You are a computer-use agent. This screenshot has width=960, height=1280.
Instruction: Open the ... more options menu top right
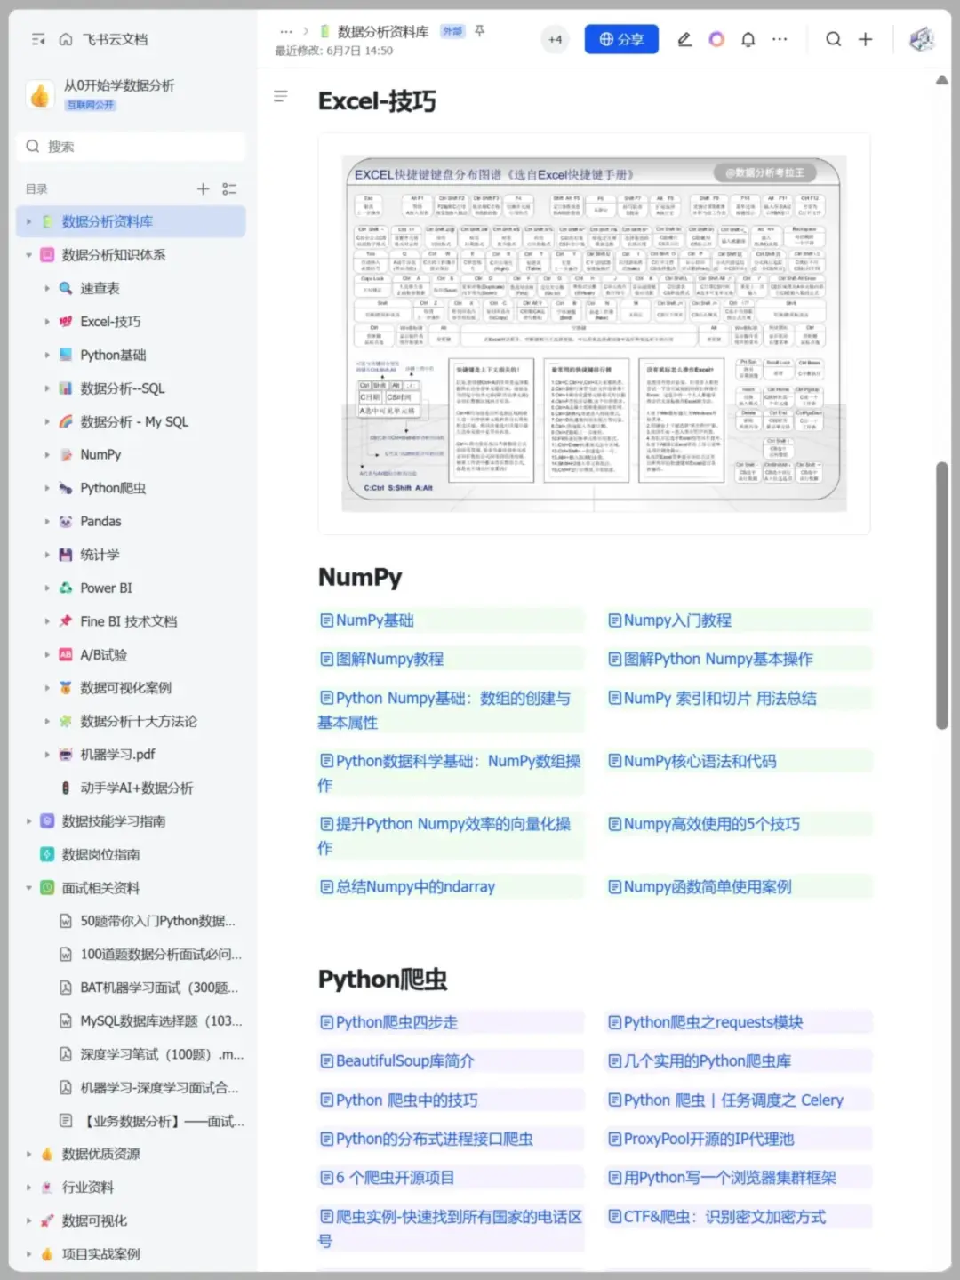tap(780, 39)
